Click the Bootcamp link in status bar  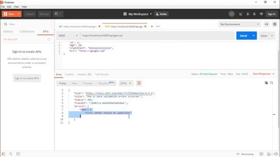(245, 154)
